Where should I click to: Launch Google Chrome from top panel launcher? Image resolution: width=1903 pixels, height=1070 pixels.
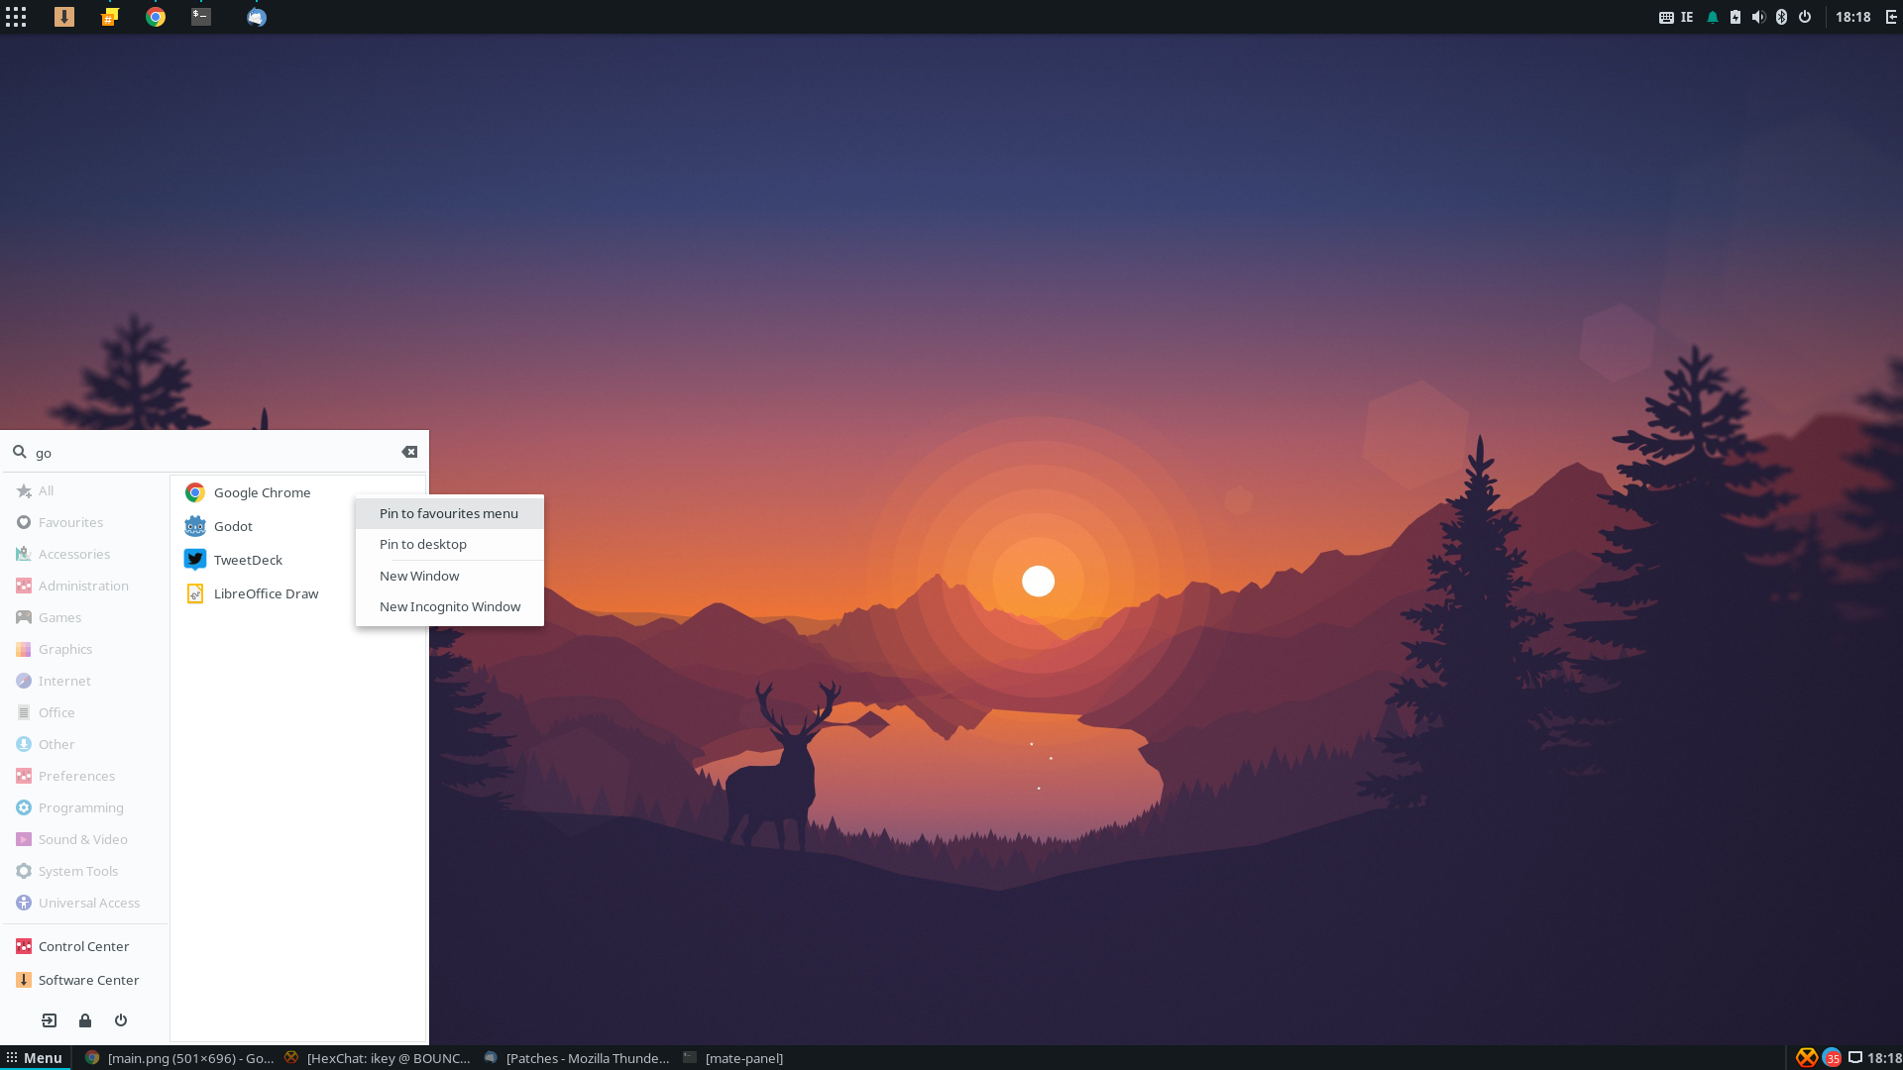coord(156,17)
